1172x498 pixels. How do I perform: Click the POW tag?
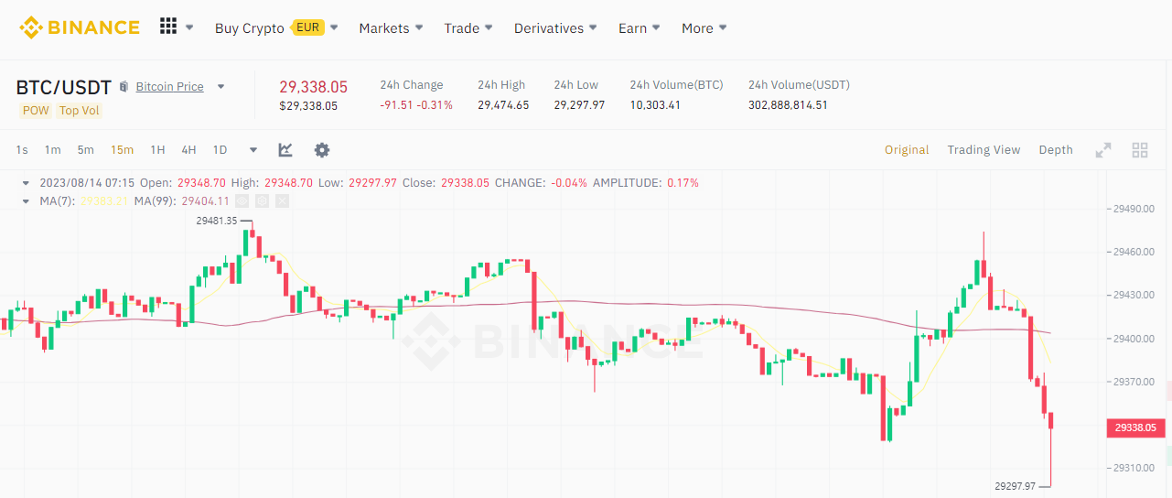click(36, 111)
